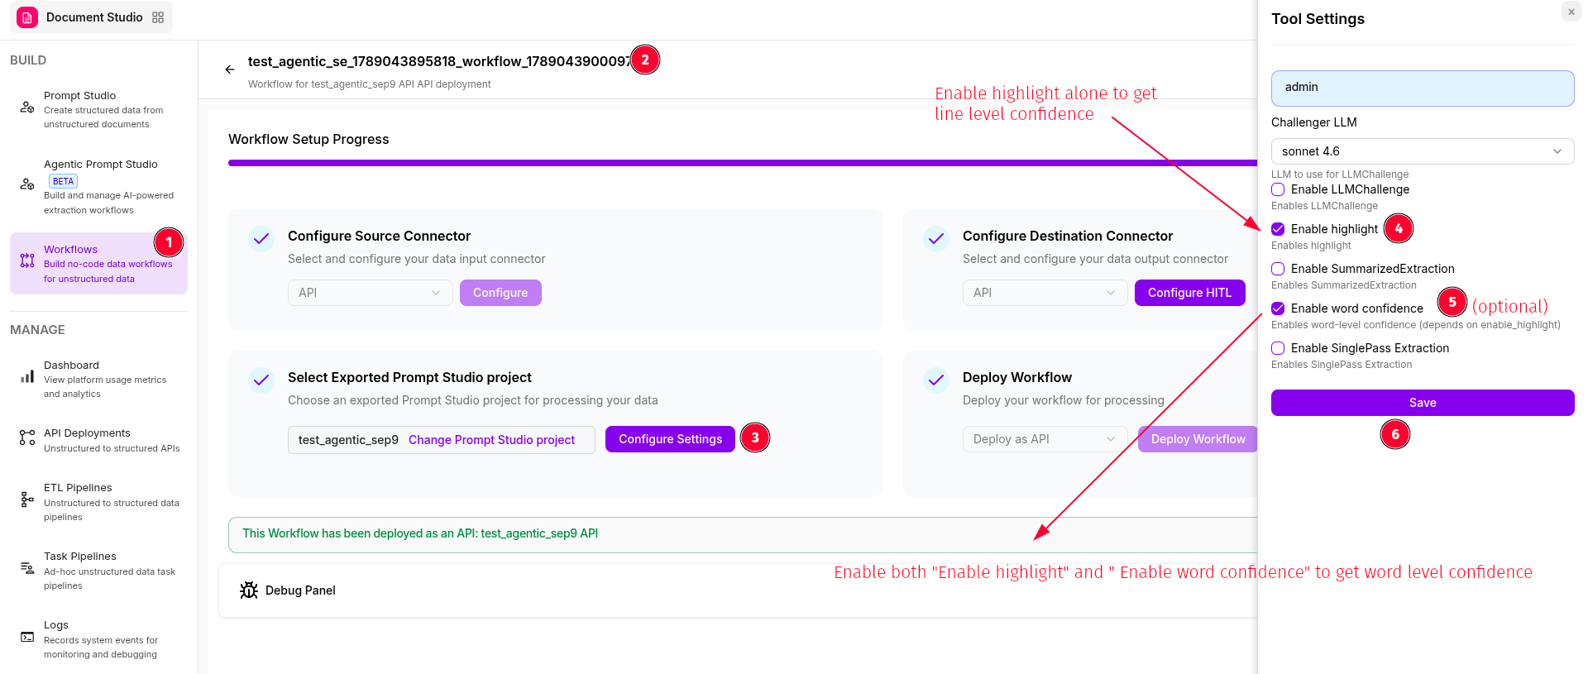The image size is (1588, 674).
Task: Click the Debug Panel bug icon
Action: coord(249,590)
